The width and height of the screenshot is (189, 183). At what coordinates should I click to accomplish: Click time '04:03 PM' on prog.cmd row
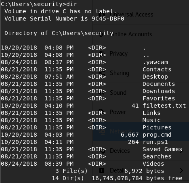pyautogui.click(x=59, y=135)
